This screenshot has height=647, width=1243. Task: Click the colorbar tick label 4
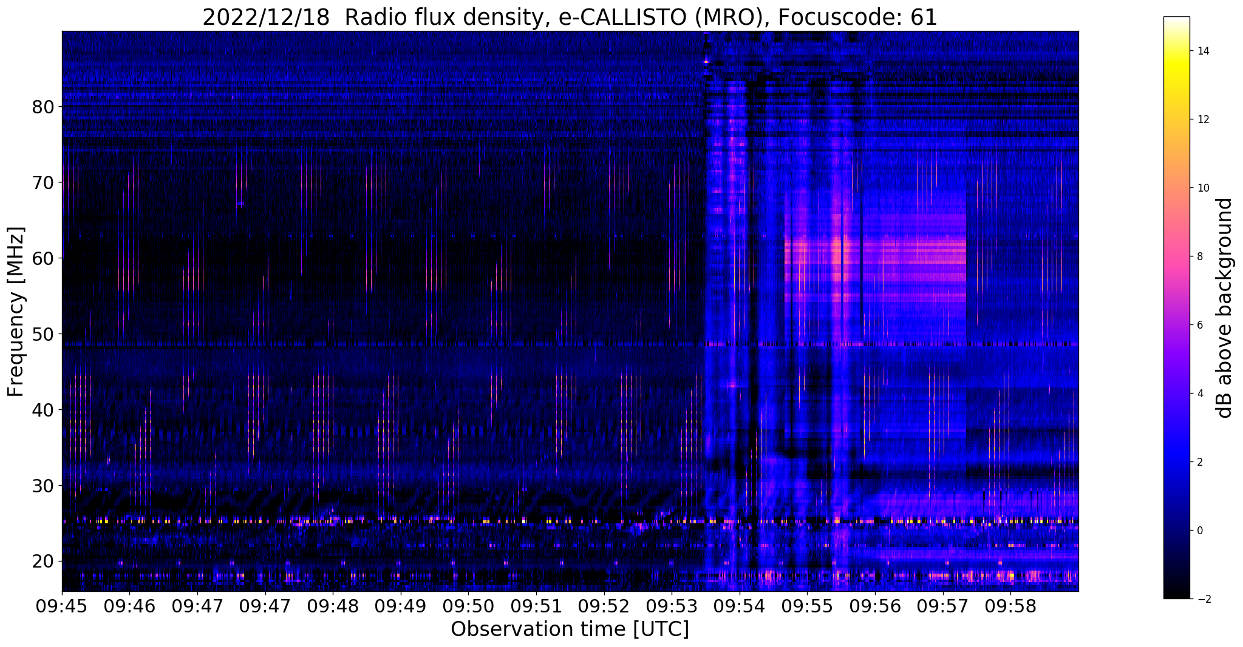tap(1200, 394)
